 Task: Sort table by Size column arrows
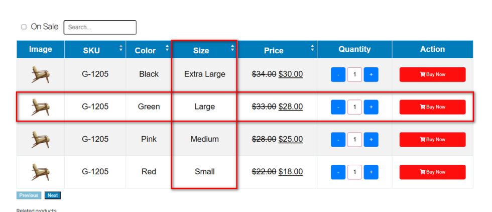pyautogui.click(x=232, y=48)
